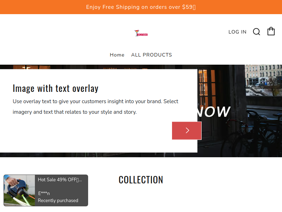Click the Hot Sale 49% OFF title
The height and width of the screenshot is (212, 282).
pos(60,180)
